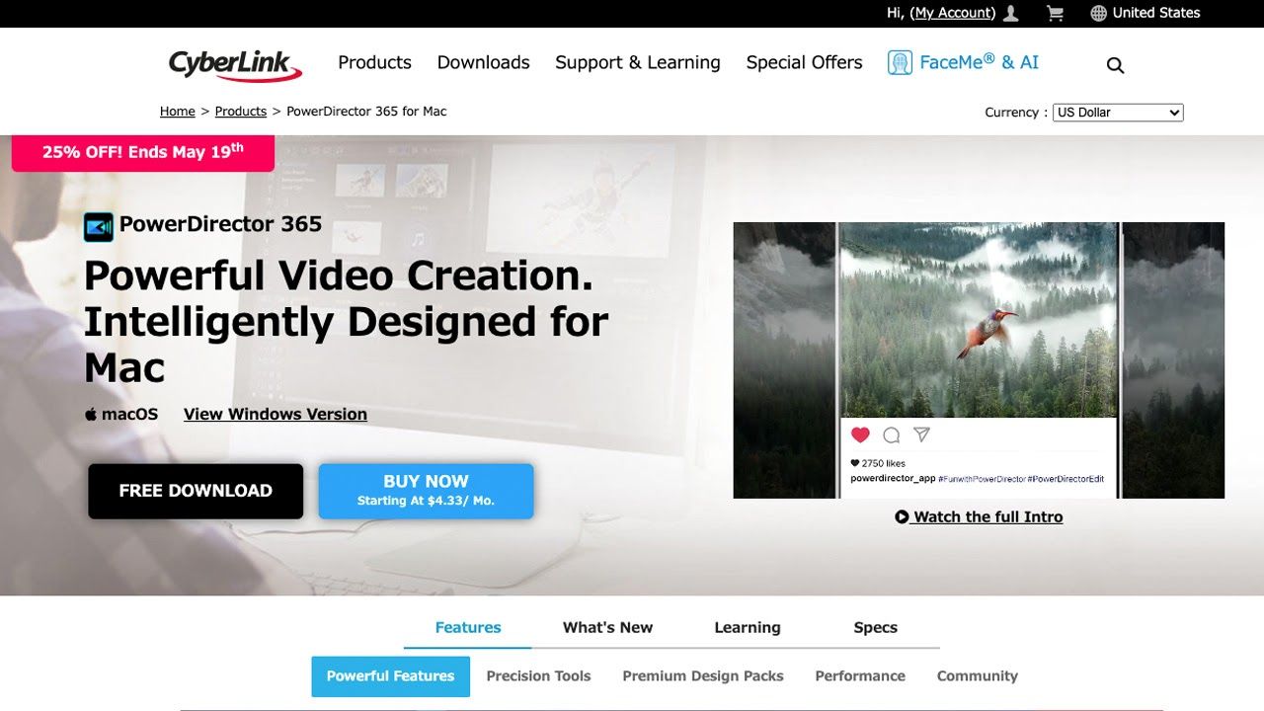Click the hummingbird video thumbnail
The width and height of the screenshot is (1264, 711).
979,326
